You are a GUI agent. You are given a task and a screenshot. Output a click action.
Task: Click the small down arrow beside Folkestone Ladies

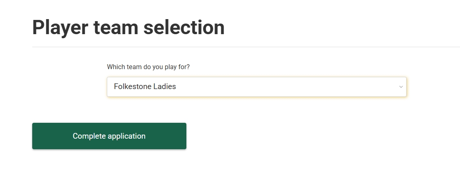pos(401,87)
